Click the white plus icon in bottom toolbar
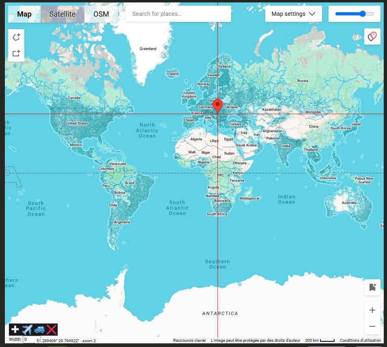This screenshot has width=387, height=347. (x=15, y=330)
